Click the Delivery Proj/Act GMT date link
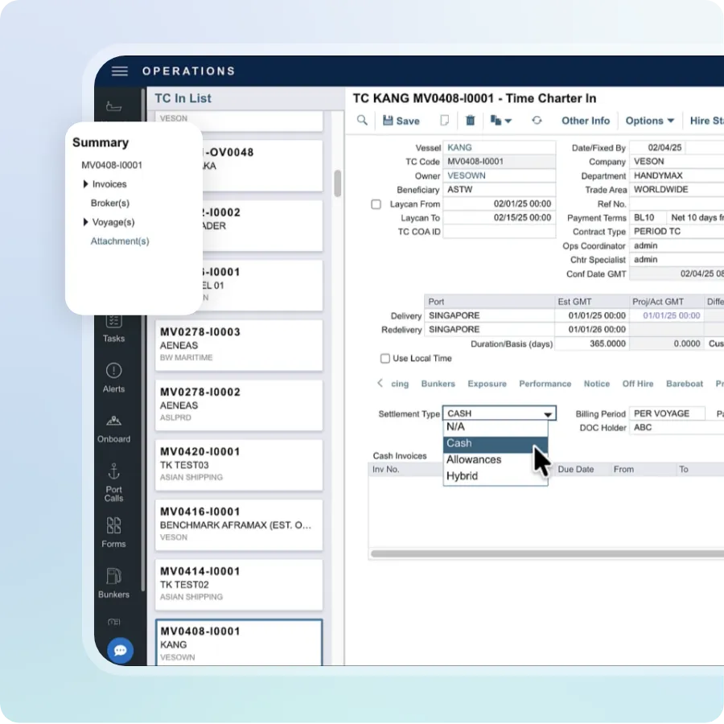This screenshot has width=724, height=724. point(672,315)
